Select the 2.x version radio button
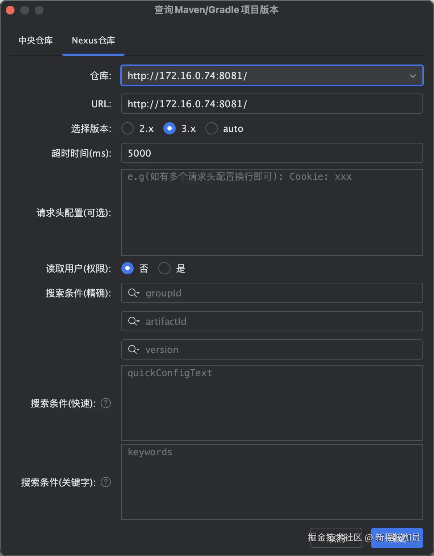Viewport: 434px width, 556px height. (x=127, y=128)
